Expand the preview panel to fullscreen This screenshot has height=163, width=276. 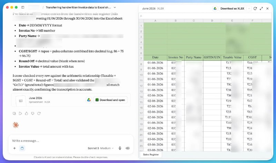point(261,8)
